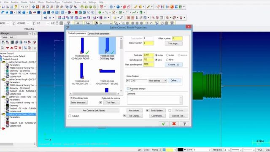Select the in/min feed rate option

[167, 55]
